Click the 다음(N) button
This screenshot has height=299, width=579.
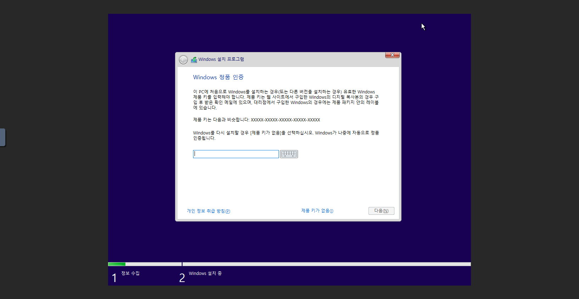click(381, 211)
